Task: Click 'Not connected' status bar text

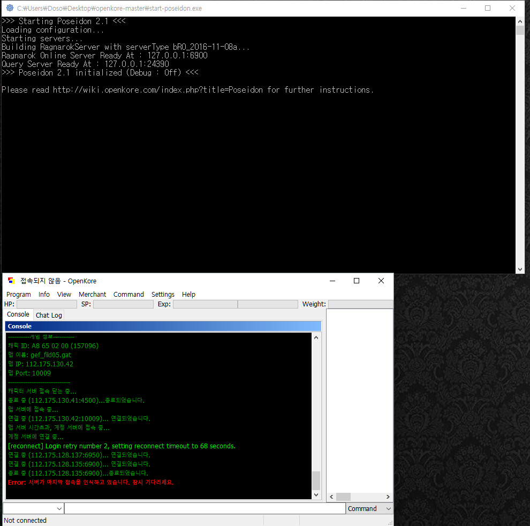Action: (25, 520)
